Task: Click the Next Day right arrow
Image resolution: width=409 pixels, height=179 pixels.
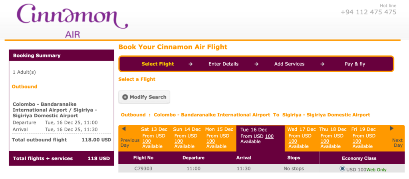Action: point(392,128)
